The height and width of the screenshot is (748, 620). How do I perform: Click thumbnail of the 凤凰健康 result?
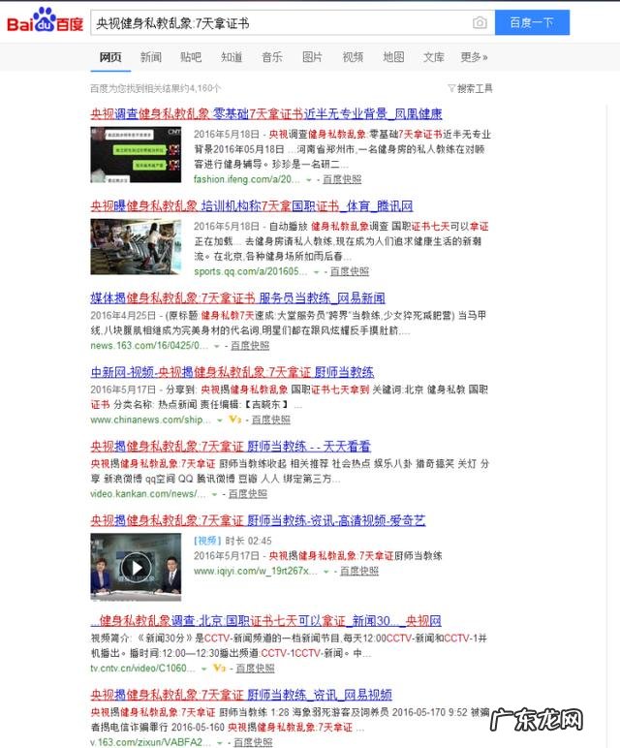(x=136, y=155)
